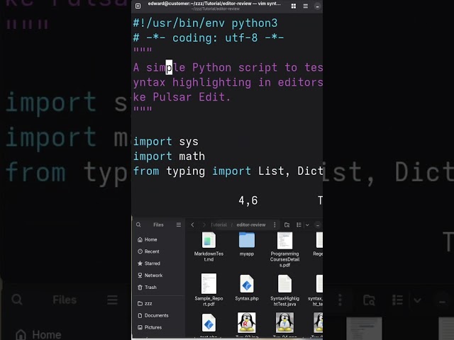This screenshot has height=340, width=454.
Task: Select the editor-review path breadcrumb
Action: 250,225
